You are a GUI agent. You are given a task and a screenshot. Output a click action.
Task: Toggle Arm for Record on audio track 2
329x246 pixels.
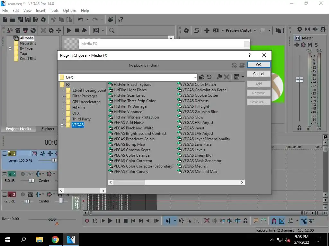click(23, 174)
